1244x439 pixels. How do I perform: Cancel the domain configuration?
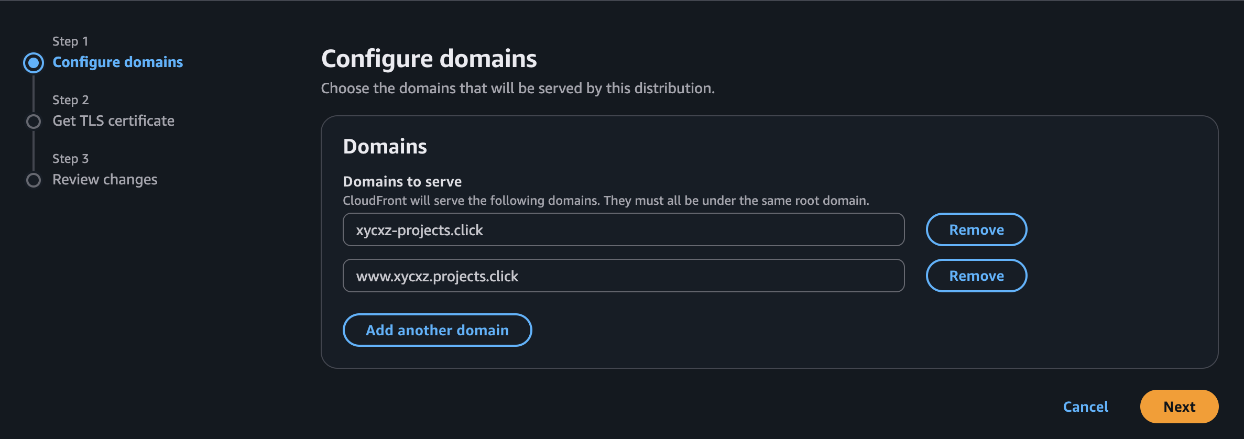pyautogui.click(x=1085, y=406)
